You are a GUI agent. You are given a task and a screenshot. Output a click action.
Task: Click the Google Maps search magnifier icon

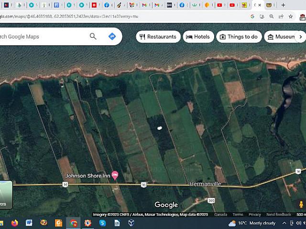coord(93,36)
